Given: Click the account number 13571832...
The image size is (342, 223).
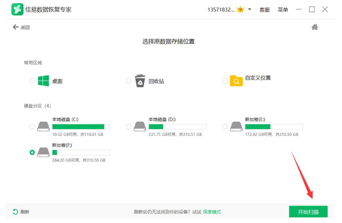Looking at the screenshot, I should coord(221,10).
